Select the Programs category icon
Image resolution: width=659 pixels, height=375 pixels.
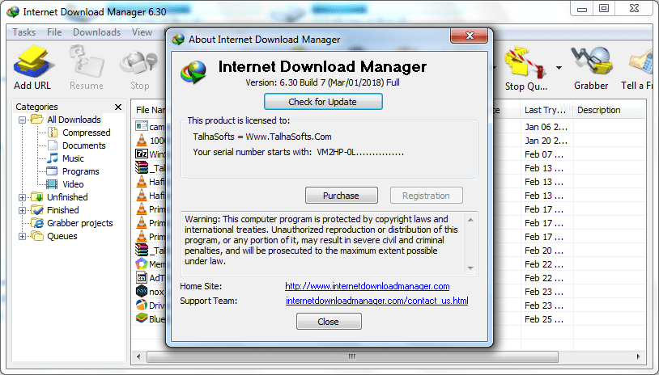point(52,171)
